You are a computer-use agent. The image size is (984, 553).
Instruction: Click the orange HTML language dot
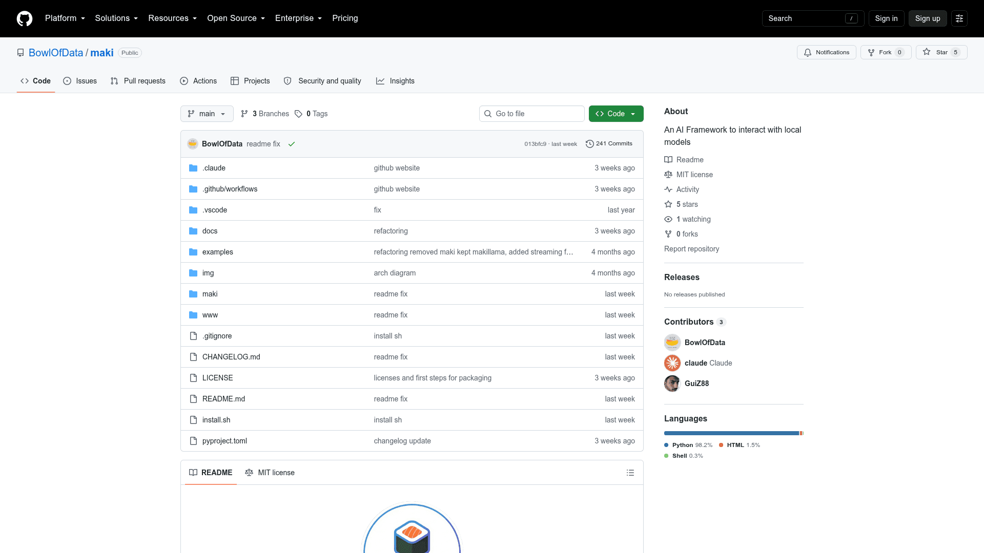pyautogui.click(x=721, y=445)
